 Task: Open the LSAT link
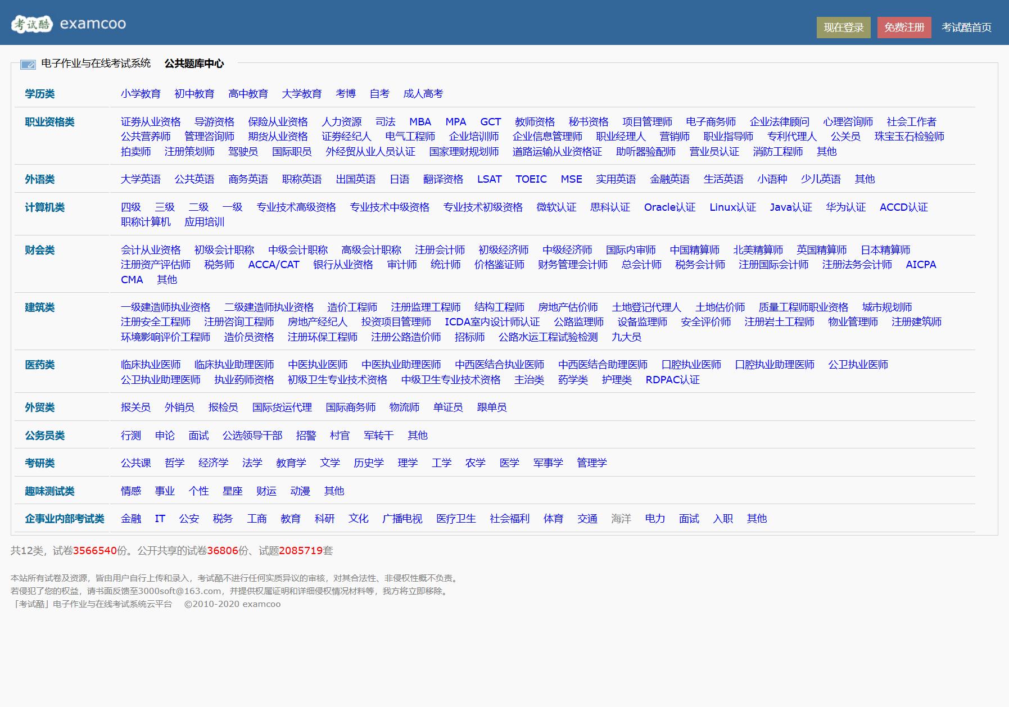(x=489, y=179)
